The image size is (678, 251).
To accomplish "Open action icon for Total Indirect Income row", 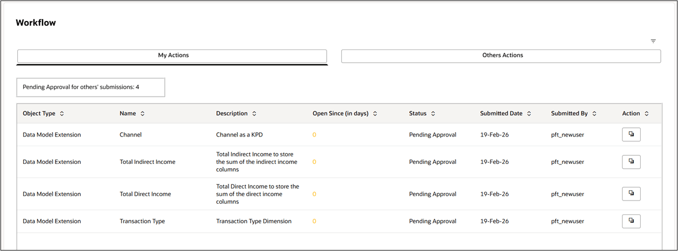I will (631, 162).
